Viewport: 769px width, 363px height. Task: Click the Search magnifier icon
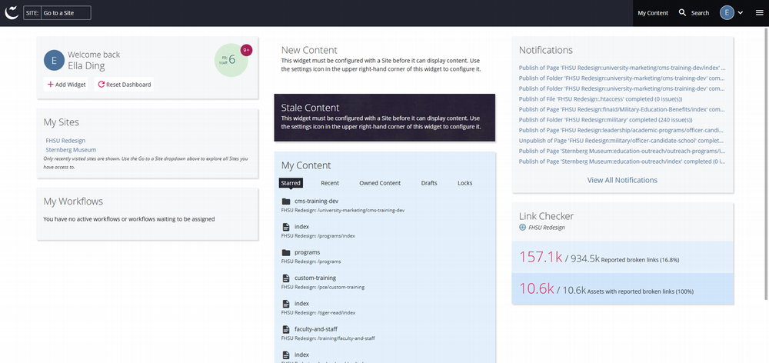click(682, 13)
